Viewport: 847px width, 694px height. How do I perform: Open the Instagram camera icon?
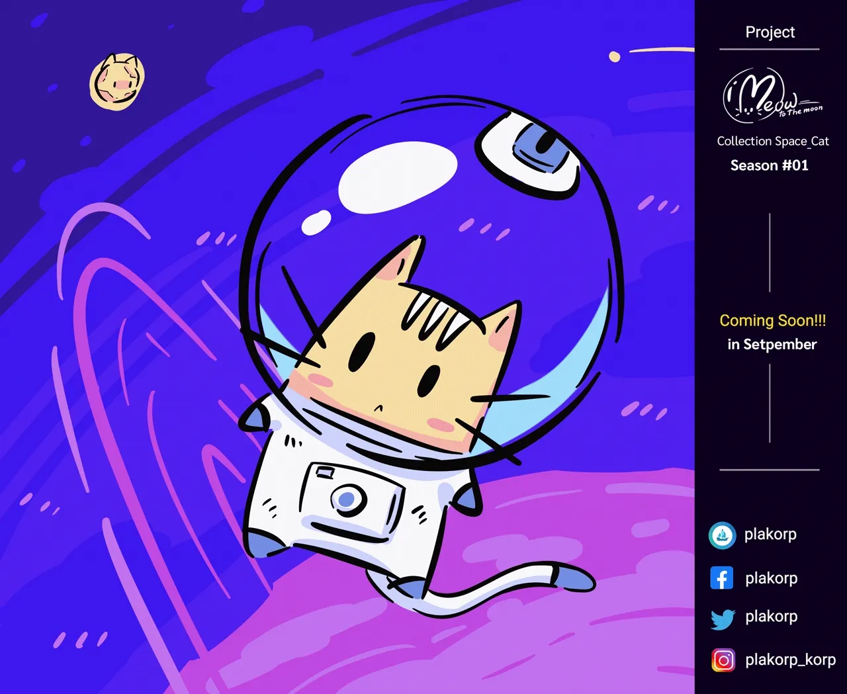tap(723, 660)
